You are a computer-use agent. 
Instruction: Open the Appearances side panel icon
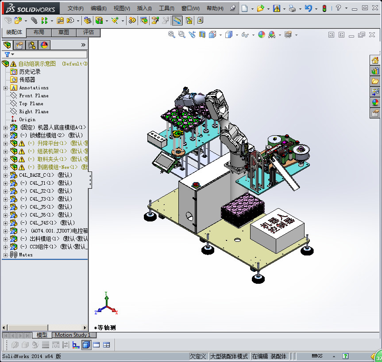pos(375,103)
